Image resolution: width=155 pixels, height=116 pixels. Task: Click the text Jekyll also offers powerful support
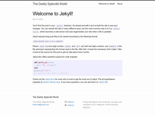coord(55,57)
